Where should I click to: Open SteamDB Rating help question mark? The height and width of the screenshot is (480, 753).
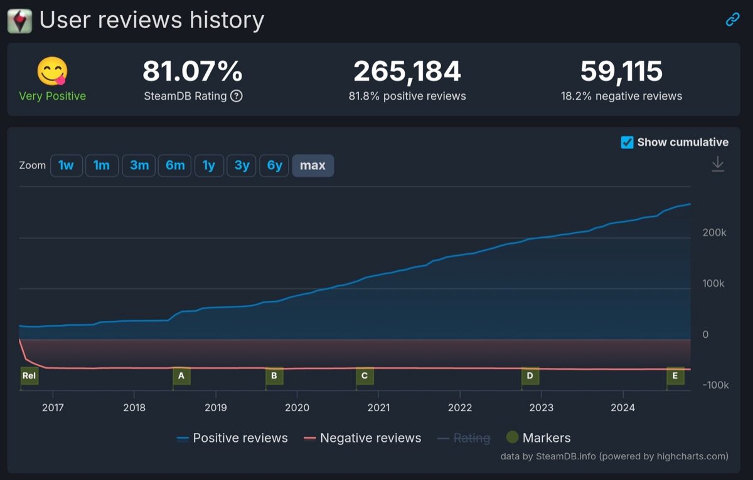pos(237,96)
